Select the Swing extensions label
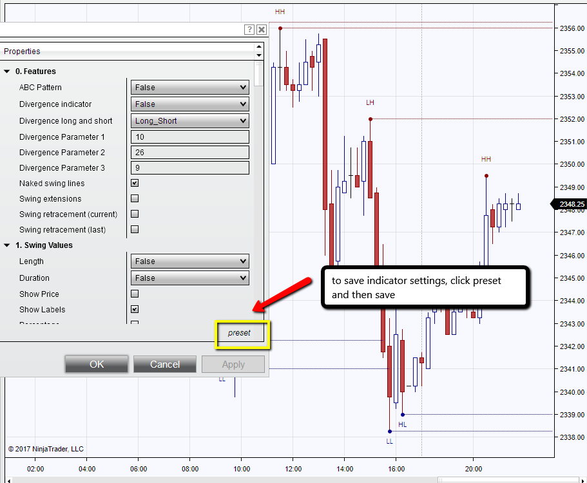587x483 pixels. 50,198
